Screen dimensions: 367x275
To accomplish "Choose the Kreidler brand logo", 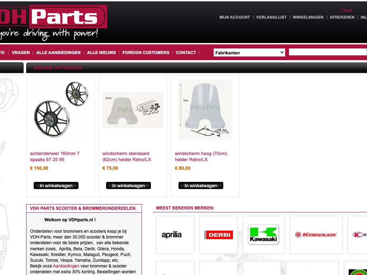I will (316, 235).
